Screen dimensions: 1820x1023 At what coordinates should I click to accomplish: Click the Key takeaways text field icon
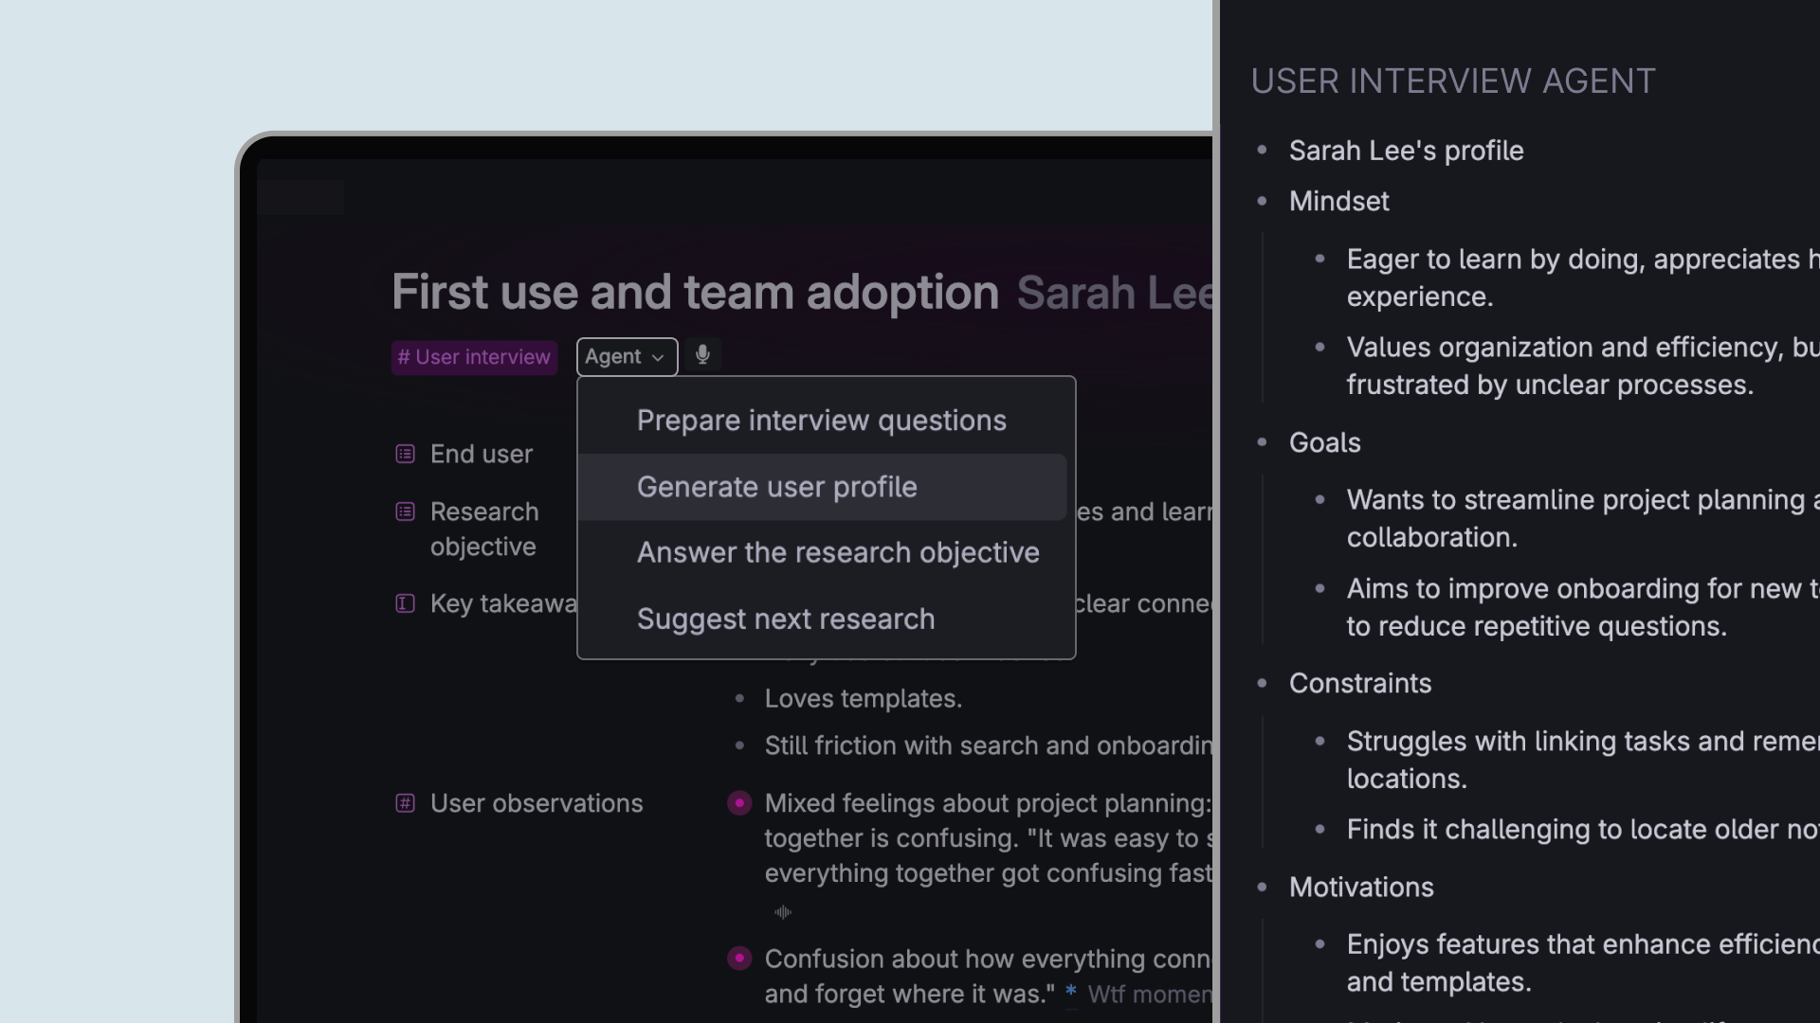point(405,604)
